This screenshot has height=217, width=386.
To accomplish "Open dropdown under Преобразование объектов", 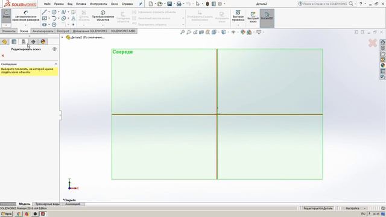I will click(x=103, y=25).
